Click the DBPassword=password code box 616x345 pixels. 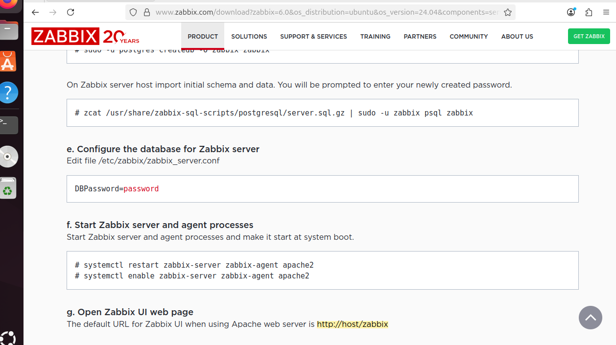tap(323, 189)
